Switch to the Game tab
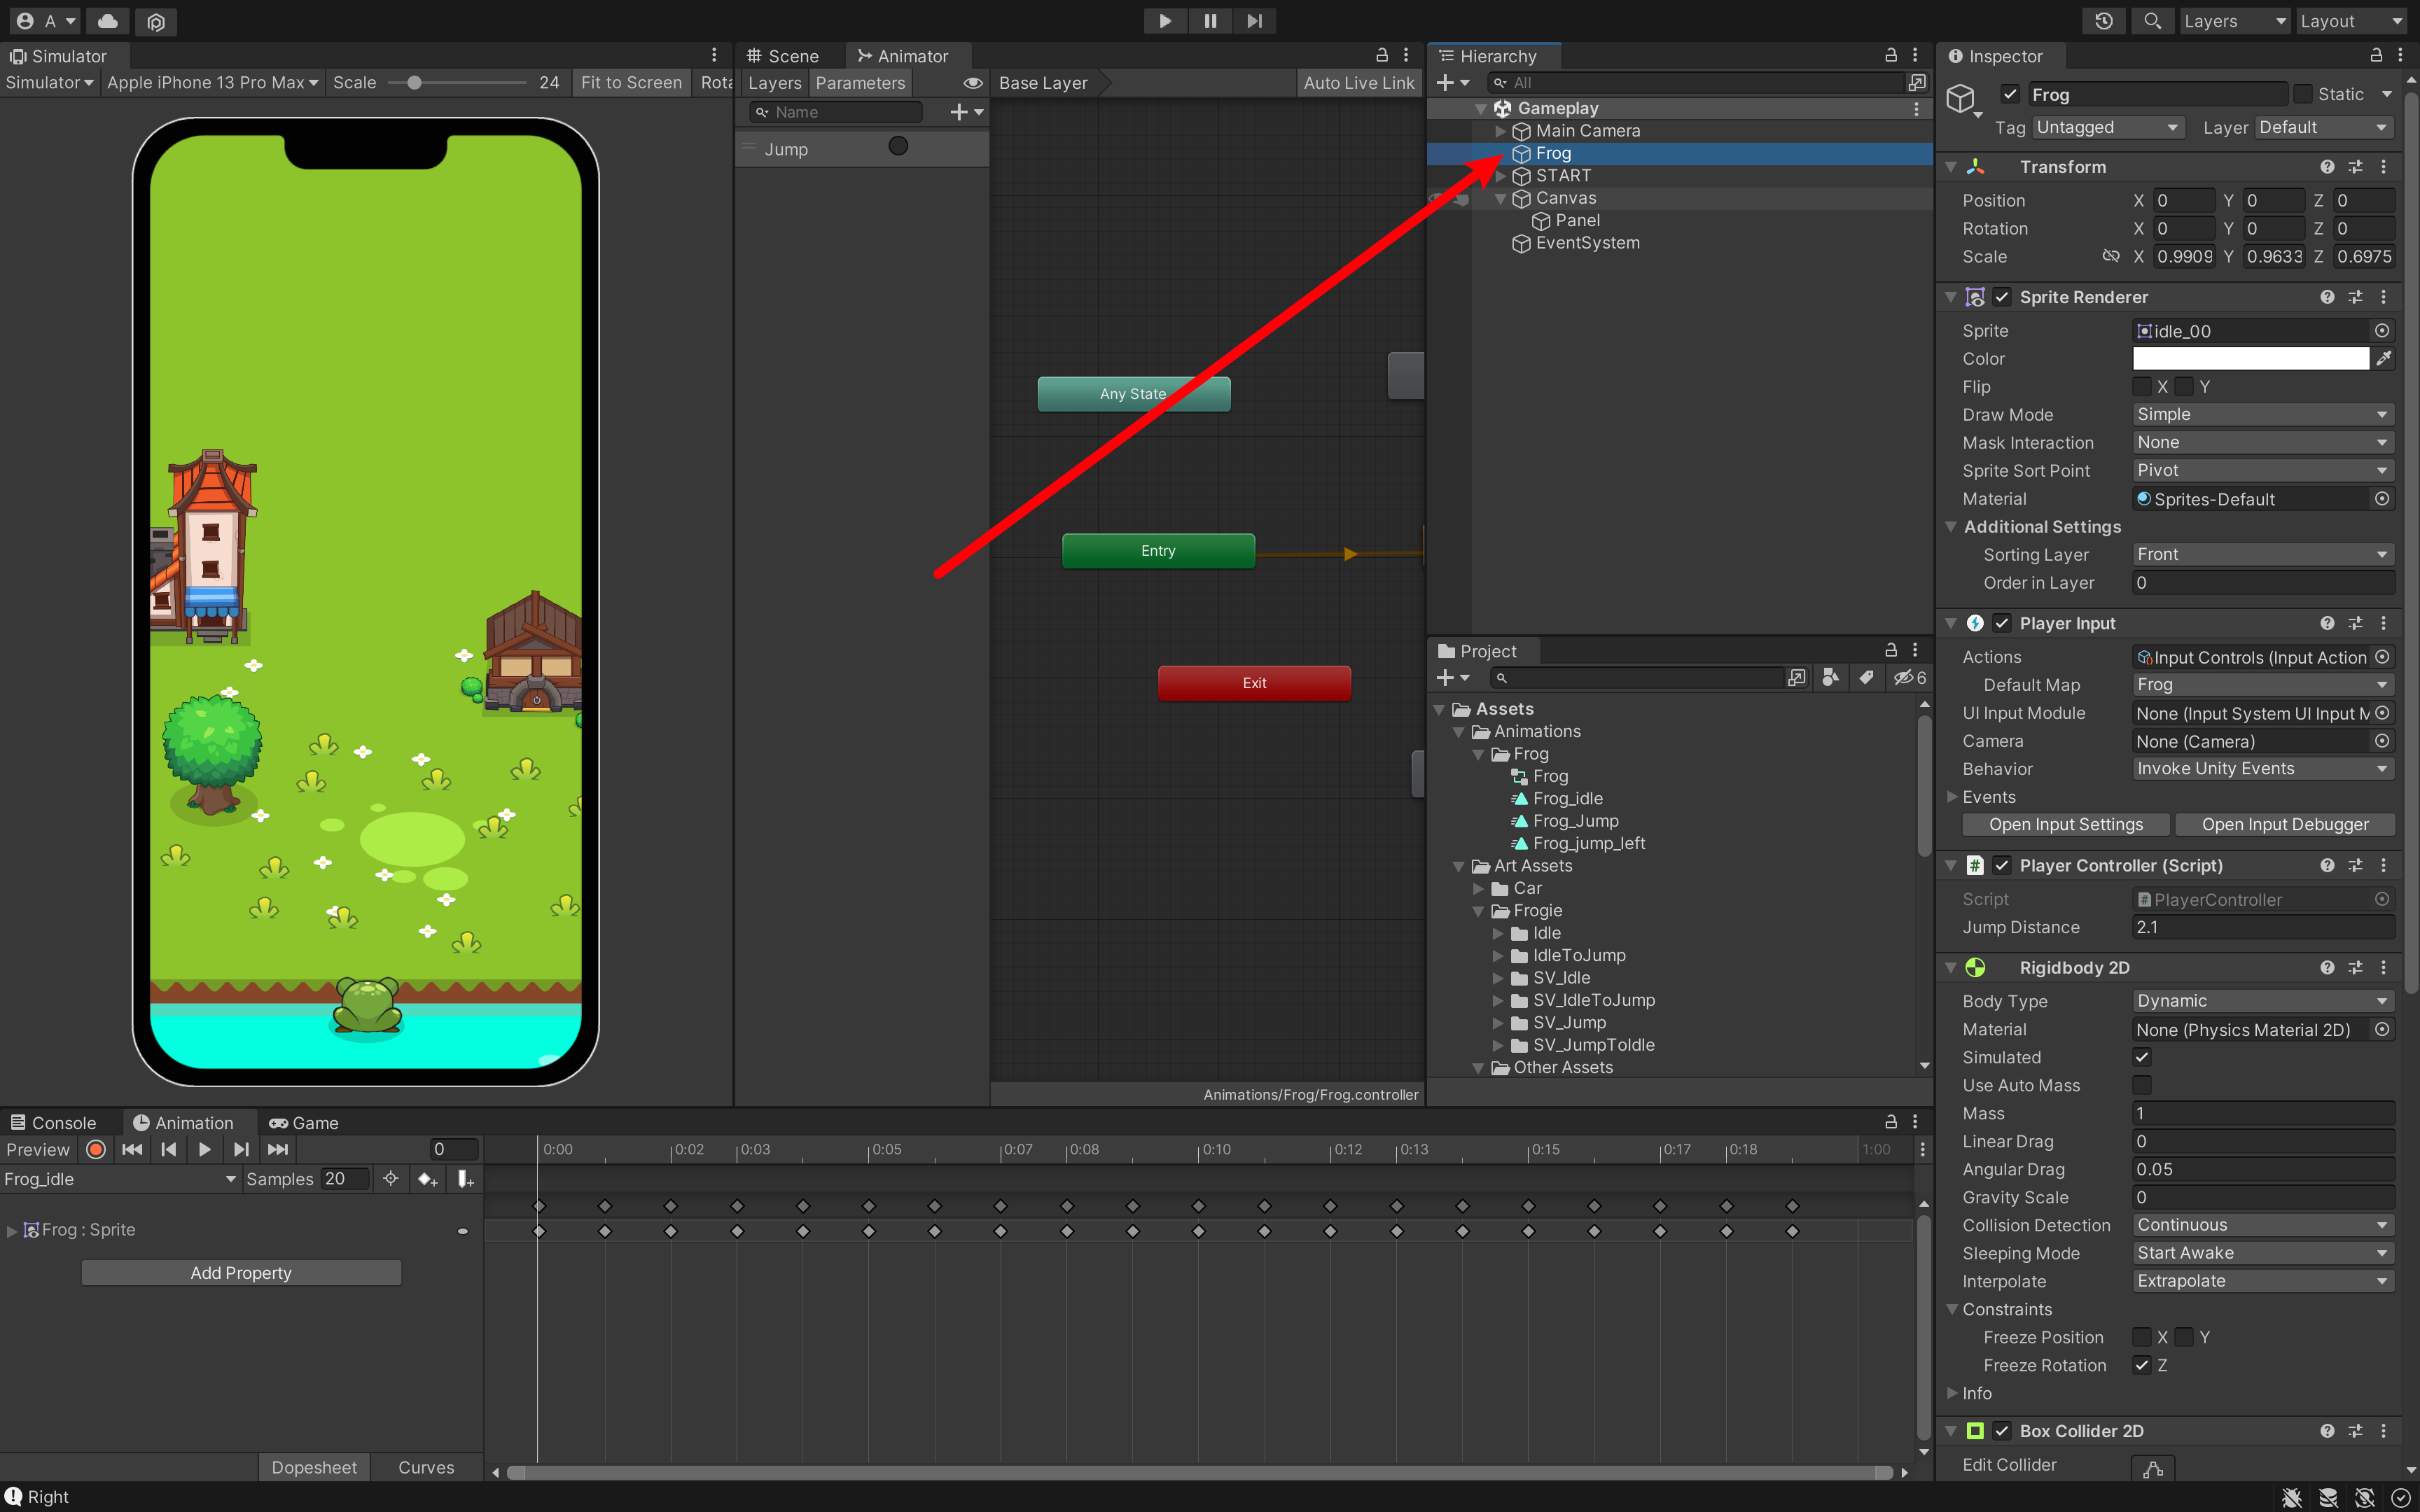 pyautogui.click(x=304, y=1123)
